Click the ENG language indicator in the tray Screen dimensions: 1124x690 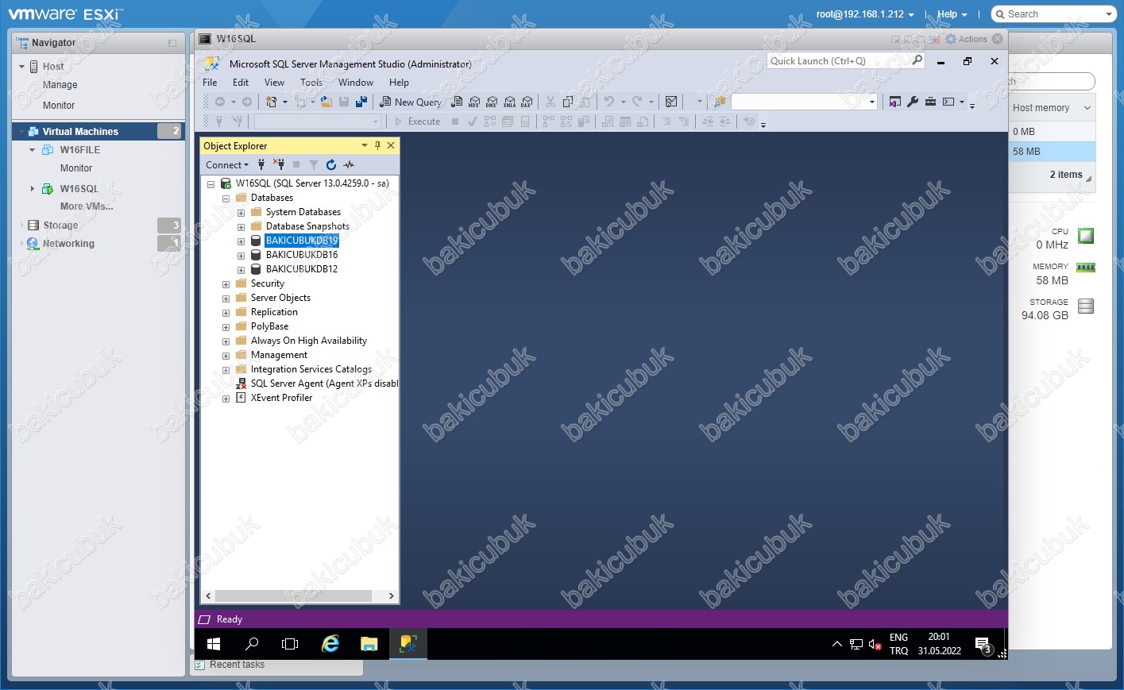[x=898, y=638]
